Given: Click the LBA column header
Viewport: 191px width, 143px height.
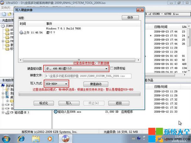Looking at the screenshot, I should (x=184, y=27).
